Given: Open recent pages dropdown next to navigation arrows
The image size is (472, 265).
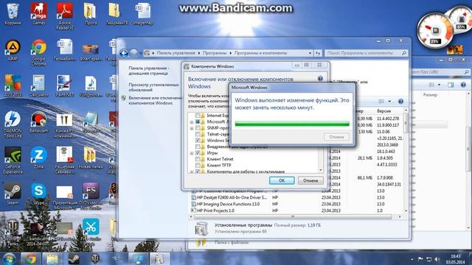Looking at the screenshot, I should click(141, 53).
